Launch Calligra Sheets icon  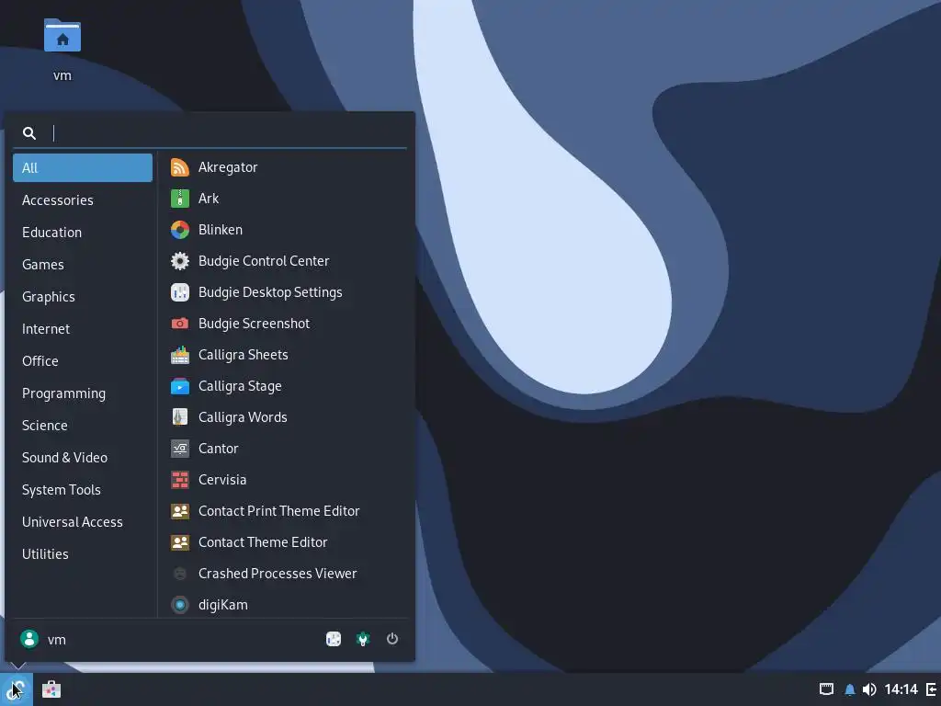[180, 355]
